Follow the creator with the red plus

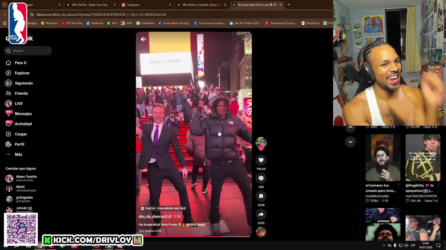(x=261, y=148)
